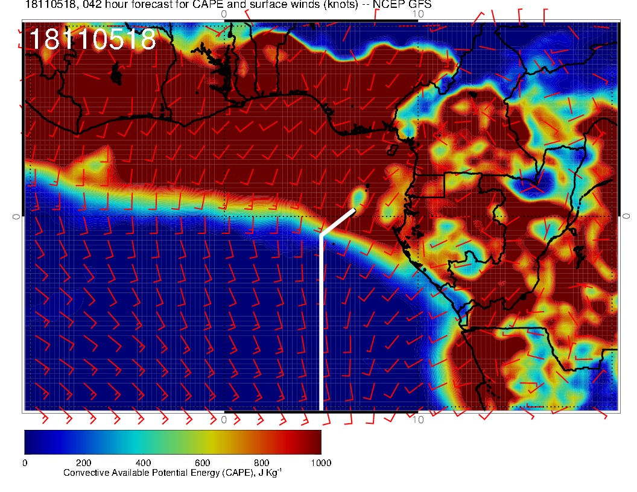Click the forecast title text above the map
637x492 pixels.
(228, 5)
